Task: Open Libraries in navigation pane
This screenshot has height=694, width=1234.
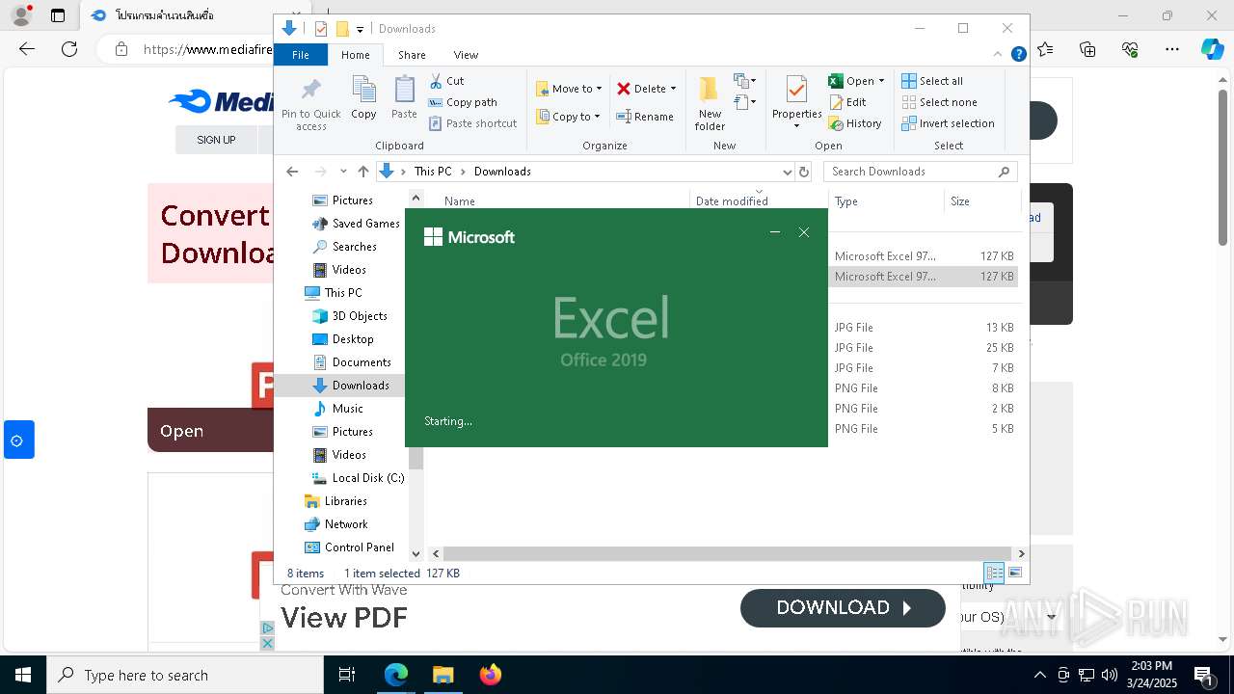Action: tap(345, 501)
